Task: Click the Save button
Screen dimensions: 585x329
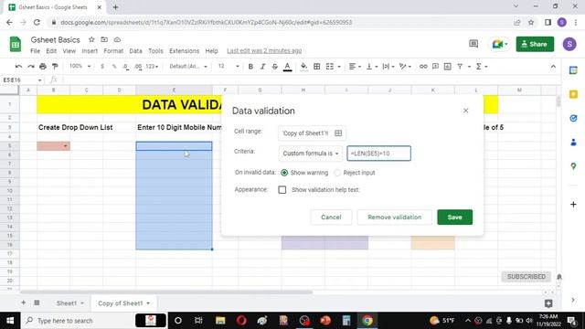Action: (455, 218)
